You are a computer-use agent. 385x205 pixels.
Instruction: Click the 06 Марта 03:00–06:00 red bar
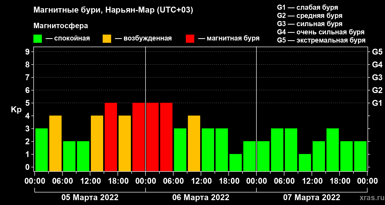click(166, 137)
